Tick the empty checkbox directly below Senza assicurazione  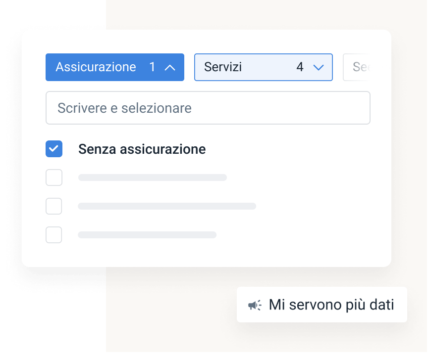point(54,177)
